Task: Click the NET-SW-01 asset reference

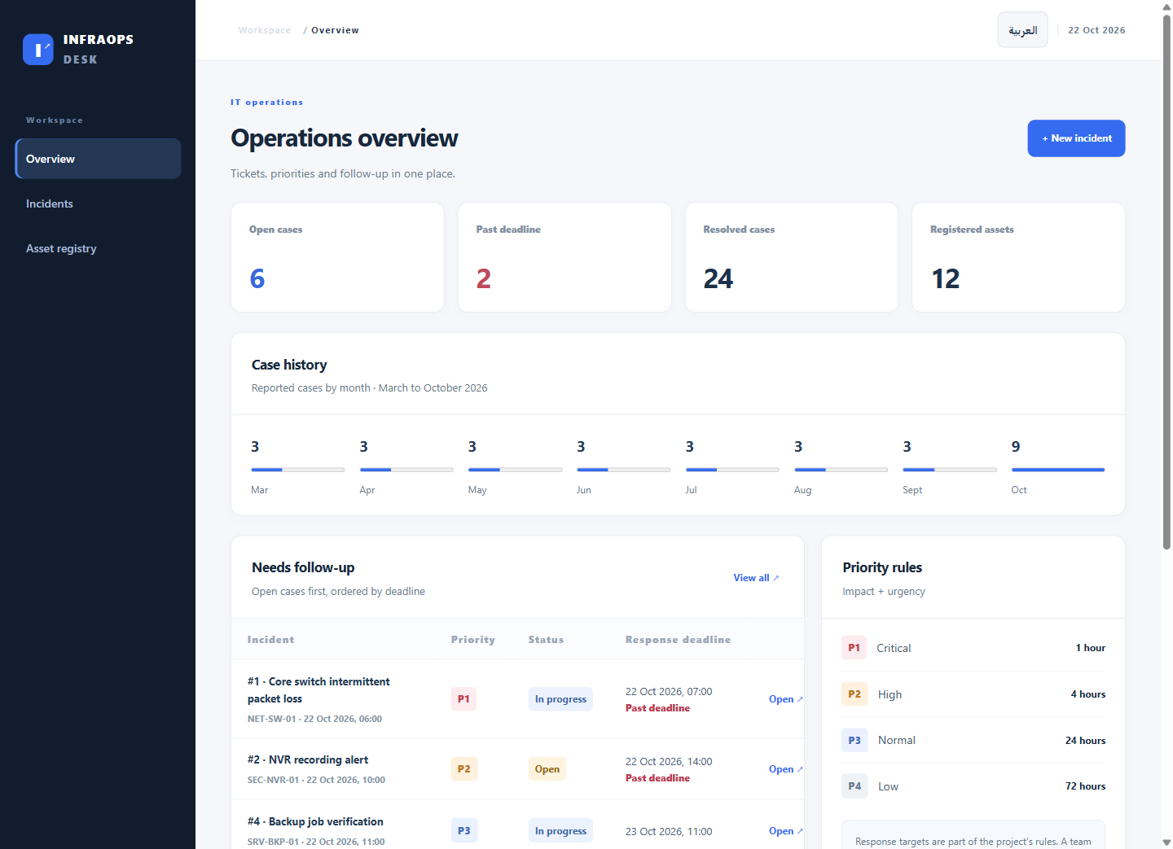Action: coord(272,719)
